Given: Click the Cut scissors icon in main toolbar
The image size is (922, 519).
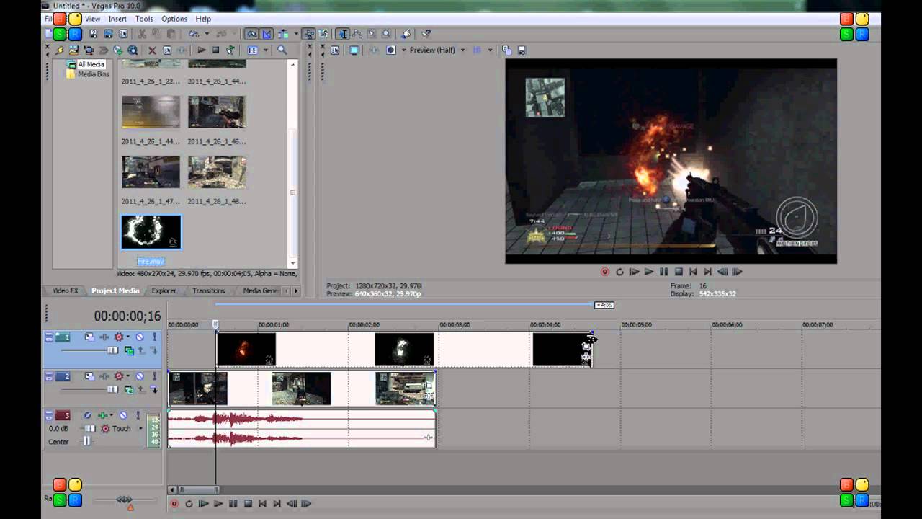Looking at the screenshot, I should (x=142, y=34).
